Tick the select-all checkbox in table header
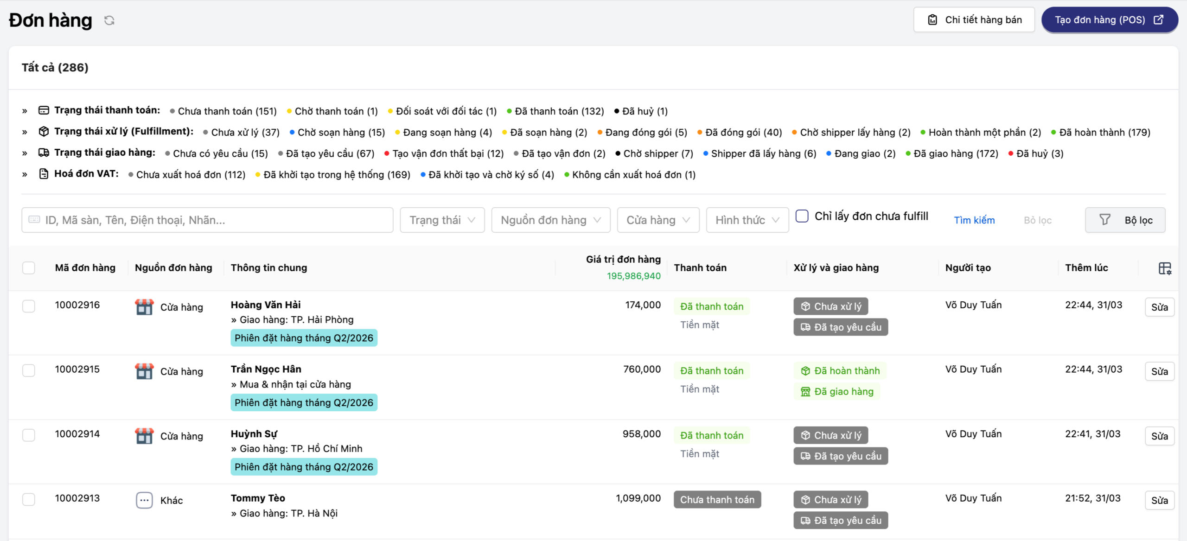The height and width of the screenshot is (541, 1187). (x=29, y=268)
